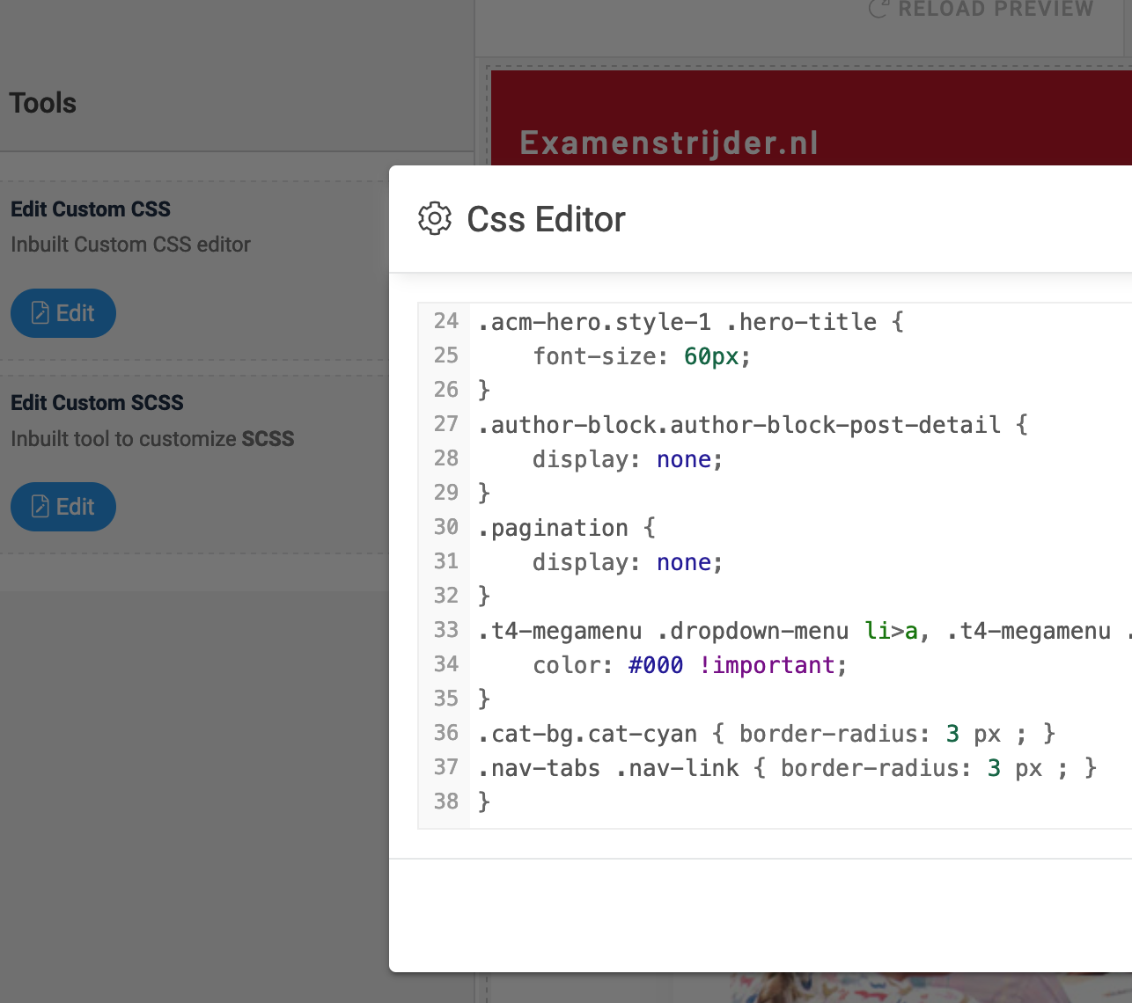Click the Tools panel heading
Screen dimensions: 1132x1003
(43, 103)
